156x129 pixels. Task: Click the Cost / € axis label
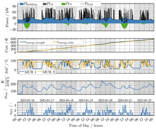pos(6,45)
